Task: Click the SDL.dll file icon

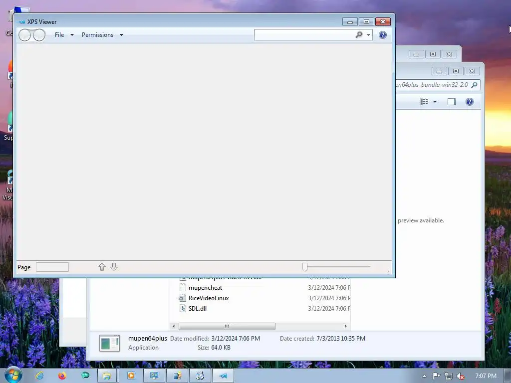Action: pyautogui.click(x=183, y=308)
